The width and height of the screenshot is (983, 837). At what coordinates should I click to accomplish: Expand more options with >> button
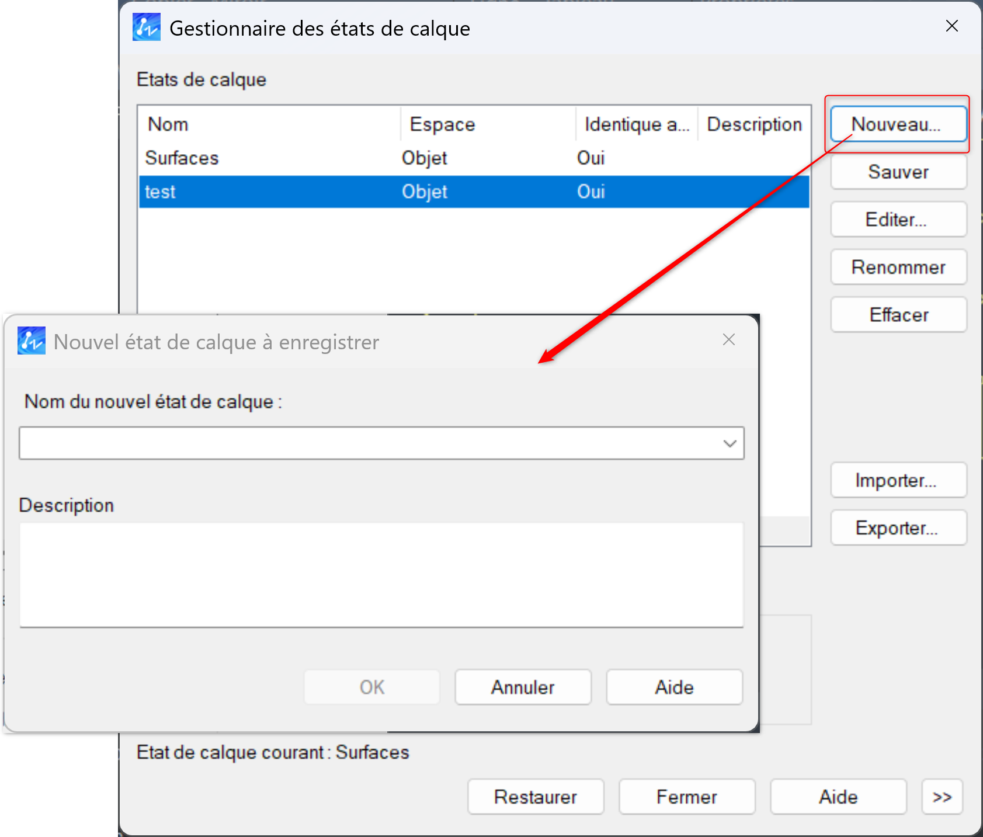coord(942,797)
